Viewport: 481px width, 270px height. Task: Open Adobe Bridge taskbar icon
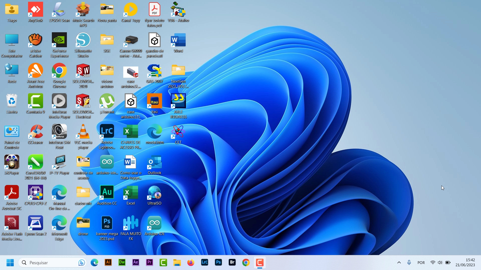232,262
